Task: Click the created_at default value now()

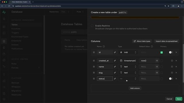Action: click(x=147, y=61)
